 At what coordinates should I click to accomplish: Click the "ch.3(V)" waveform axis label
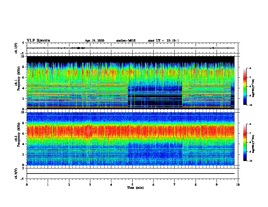click(x=16, y=174)
